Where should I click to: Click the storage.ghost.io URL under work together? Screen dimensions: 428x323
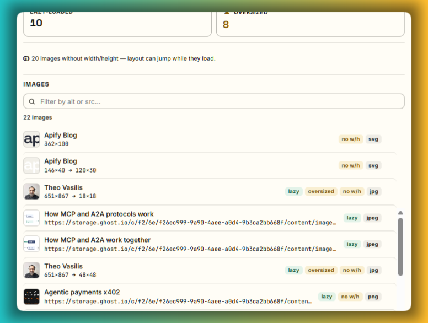pos(190,249)
